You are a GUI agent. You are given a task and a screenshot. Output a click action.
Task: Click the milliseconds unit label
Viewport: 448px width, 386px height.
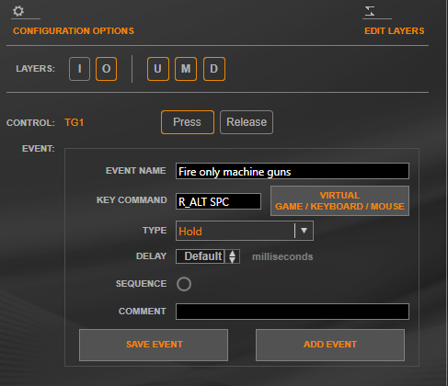point(282,256)
